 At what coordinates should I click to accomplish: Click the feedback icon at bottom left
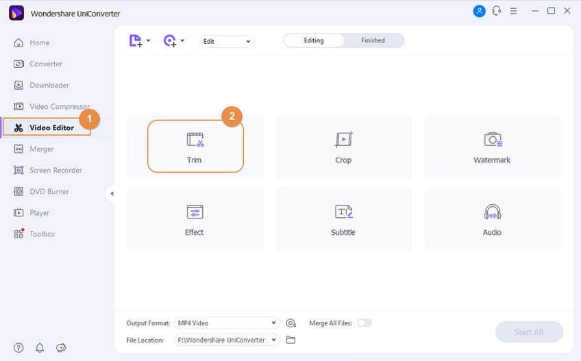tap(61, 348)
